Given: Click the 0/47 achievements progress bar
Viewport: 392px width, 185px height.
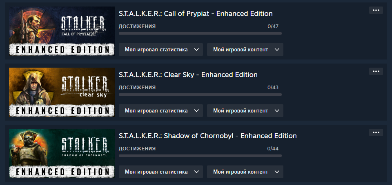Looking at the screenshot, I should [x=200, y=33].
